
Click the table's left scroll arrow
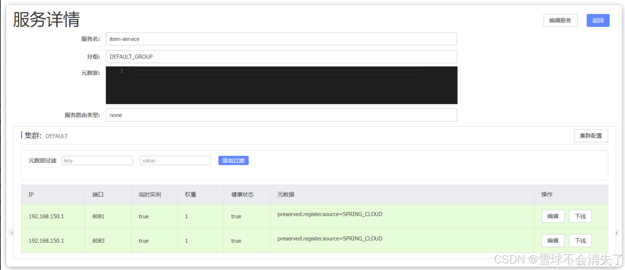[12, 233]
